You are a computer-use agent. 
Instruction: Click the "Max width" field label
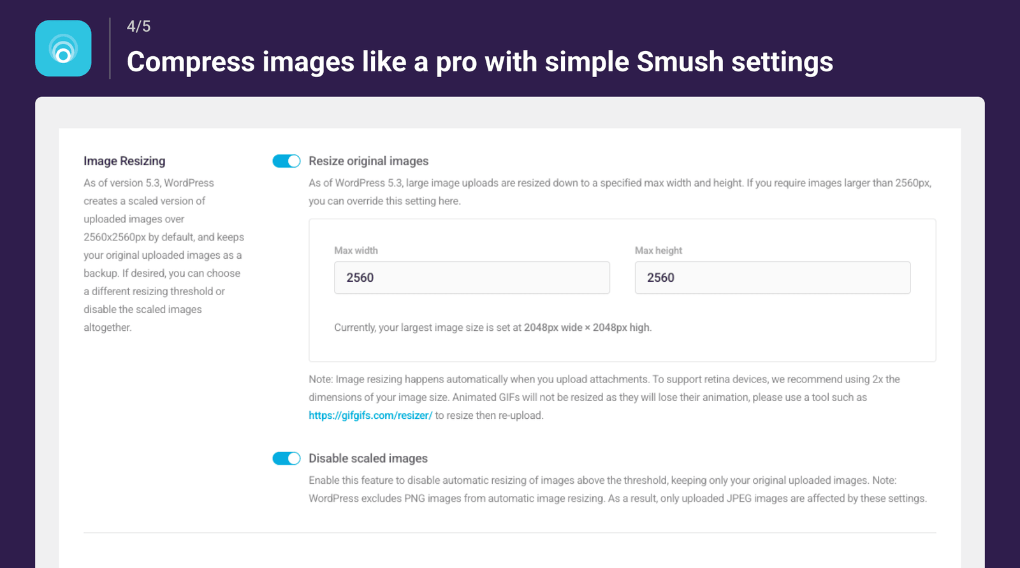[356, 251]
